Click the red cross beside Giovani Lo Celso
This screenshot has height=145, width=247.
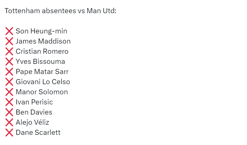9,82
